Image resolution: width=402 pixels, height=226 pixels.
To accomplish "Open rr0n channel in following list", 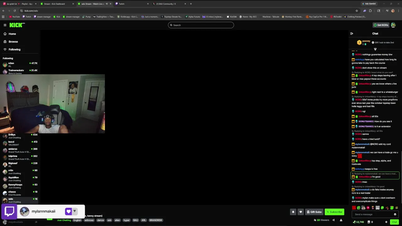I will (19, 172).
